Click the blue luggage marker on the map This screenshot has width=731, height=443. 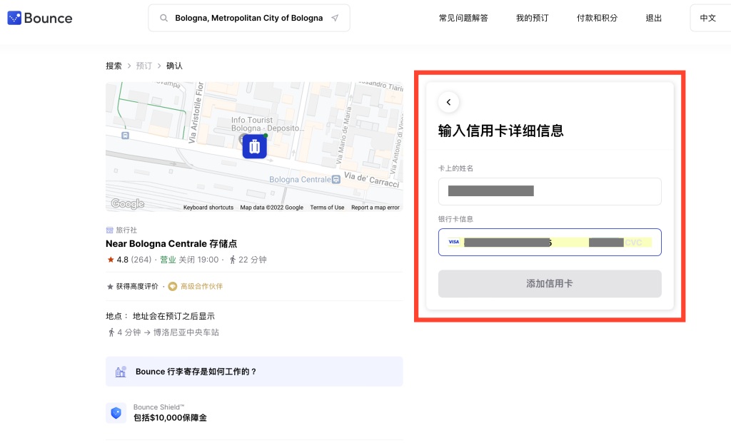click(x=255, y=147)
